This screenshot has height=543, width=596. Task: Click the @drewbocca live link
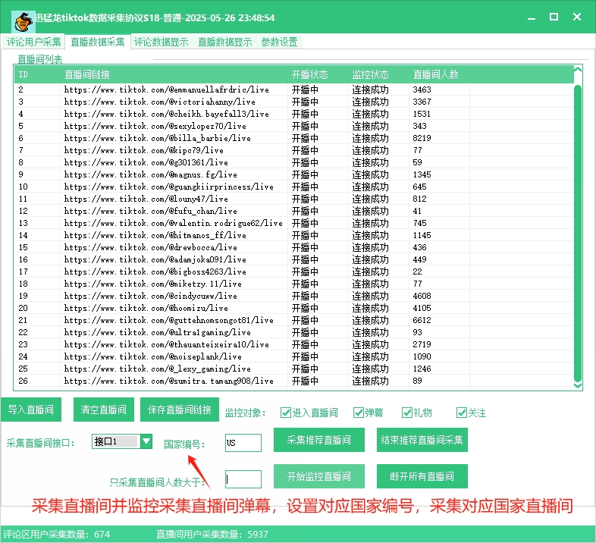(x=151, y=247)
